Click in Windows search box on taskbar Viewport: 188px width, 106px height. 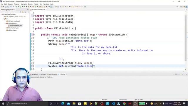(x=27, y=103)
